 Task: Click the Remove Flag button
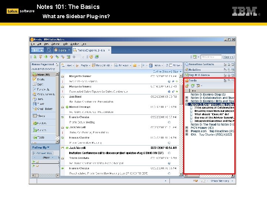click(x=43, y=153)
